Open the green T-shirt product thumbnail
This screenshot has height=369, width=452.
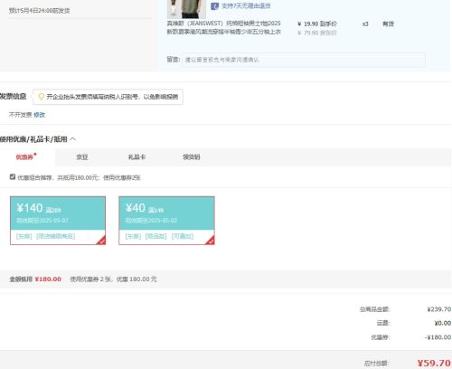point(186,9)
